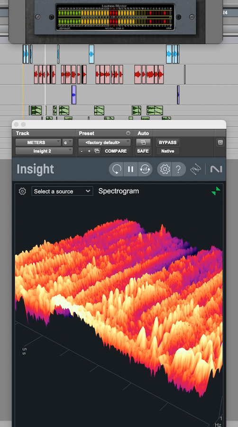The height and width of the screenshot is (427, 238).
Task: Open the Insight 2 plugin selector
Action: tap(44, 151)
